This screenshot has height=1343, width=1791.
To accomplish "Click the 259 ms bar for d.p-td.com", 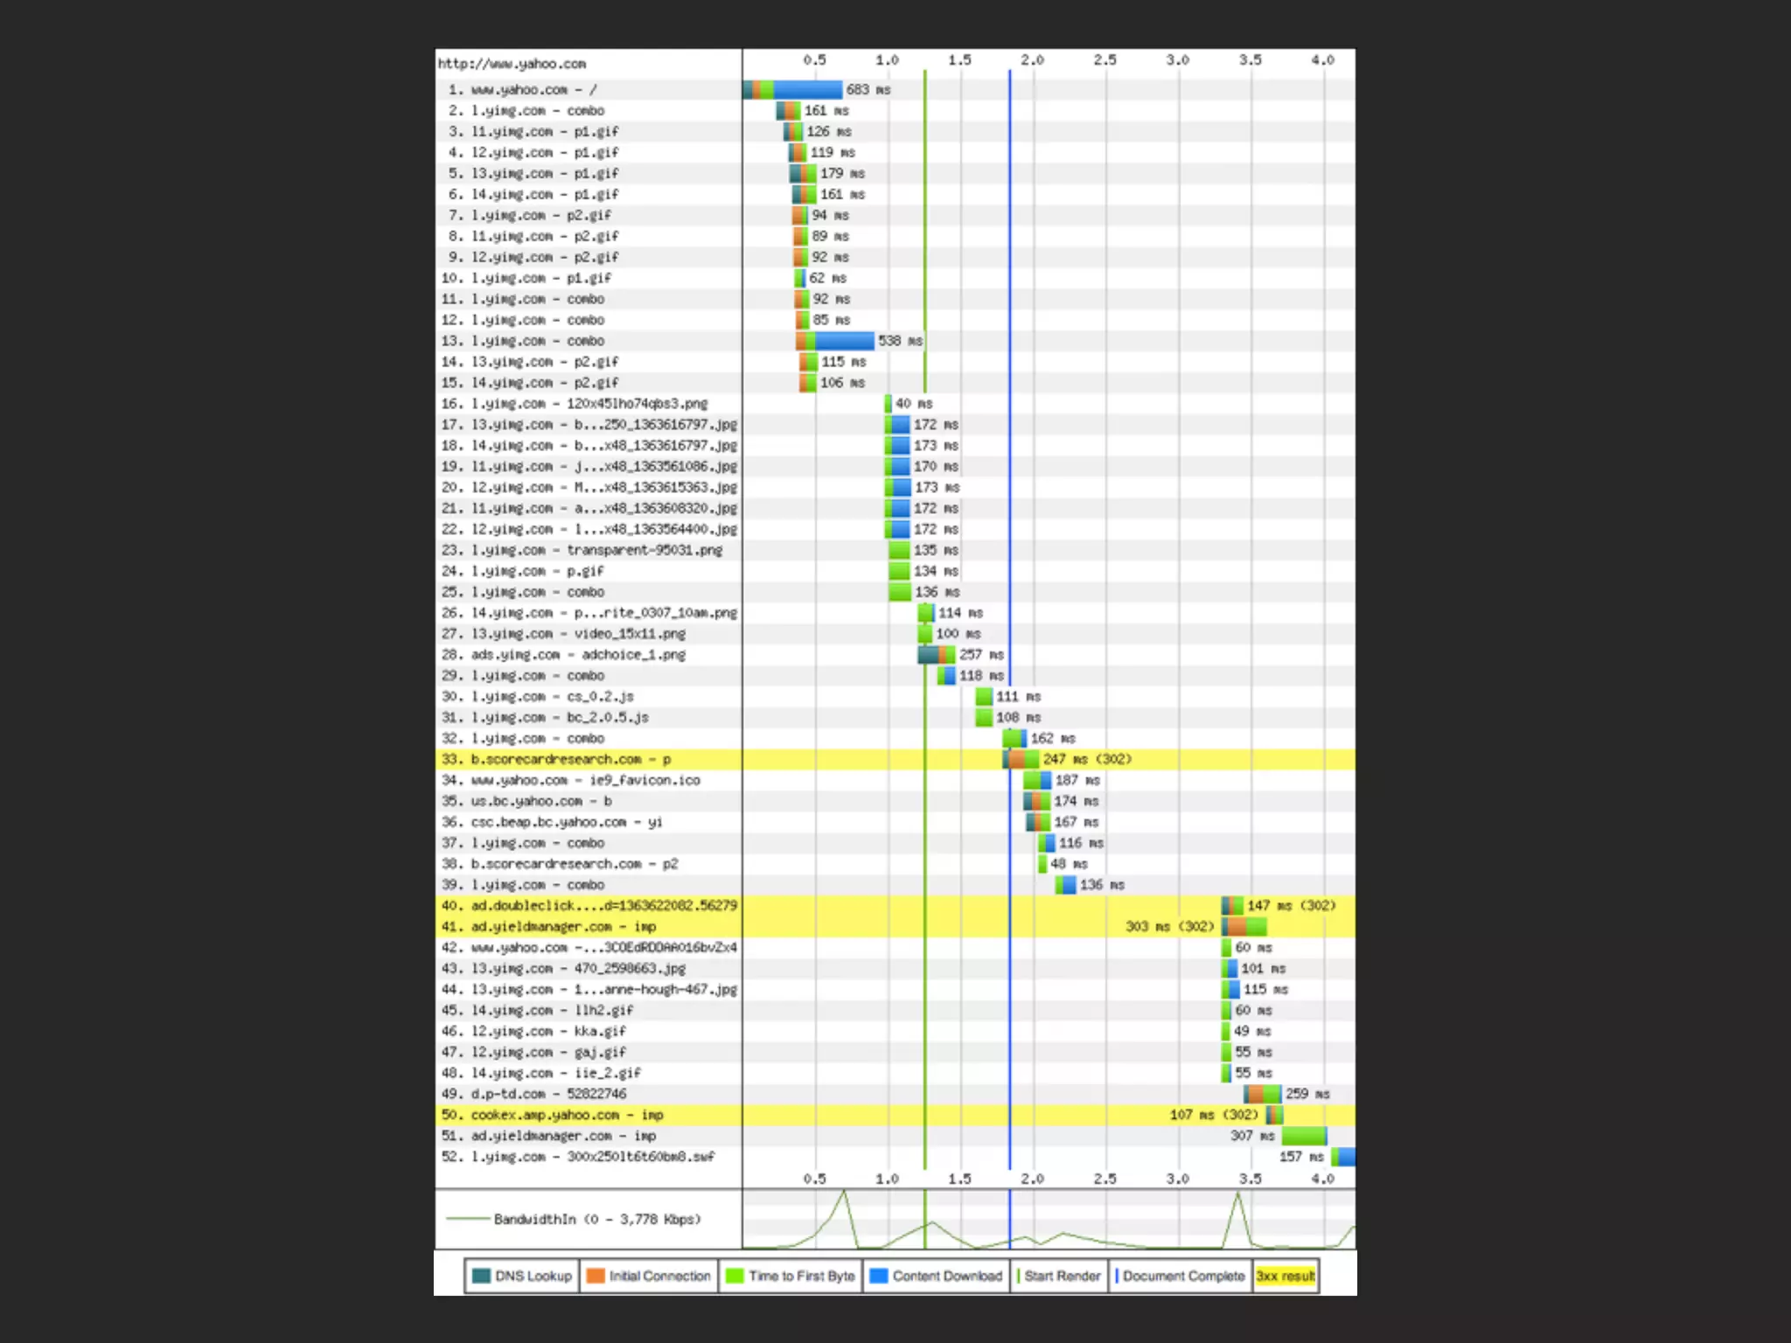I will pos(1263,1094).
